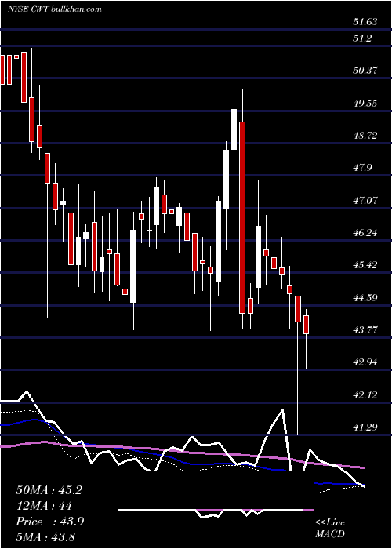The width and height of the screenshot is (392, 549).
Task: Click the last red candle near 43.9
Action: 307,325
